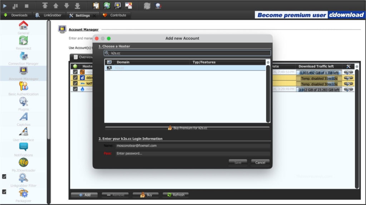Click the auto reconnect globe icon

click(107, 6)
